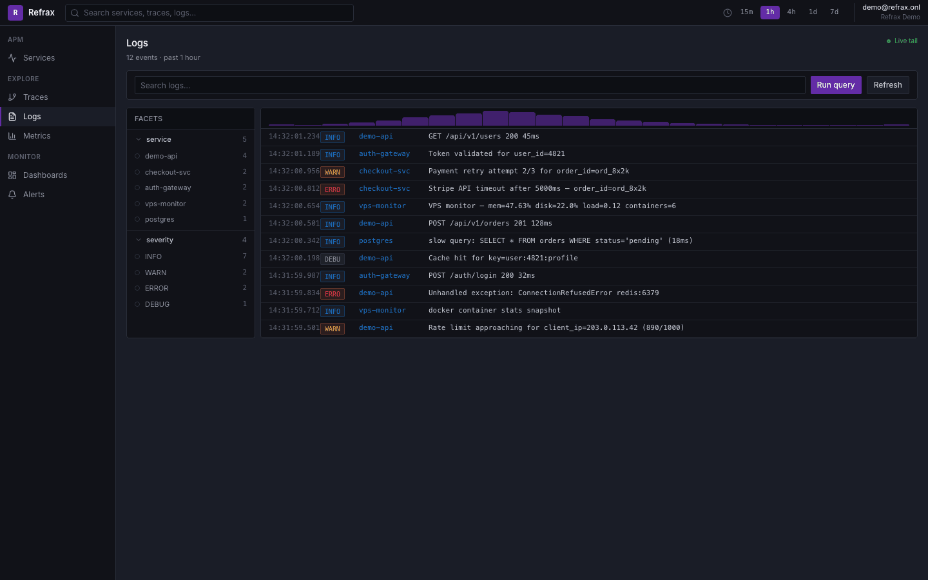Click timestamp 14:32:00.812
Viewport: 928px width, 580px height.
point(294,189)
